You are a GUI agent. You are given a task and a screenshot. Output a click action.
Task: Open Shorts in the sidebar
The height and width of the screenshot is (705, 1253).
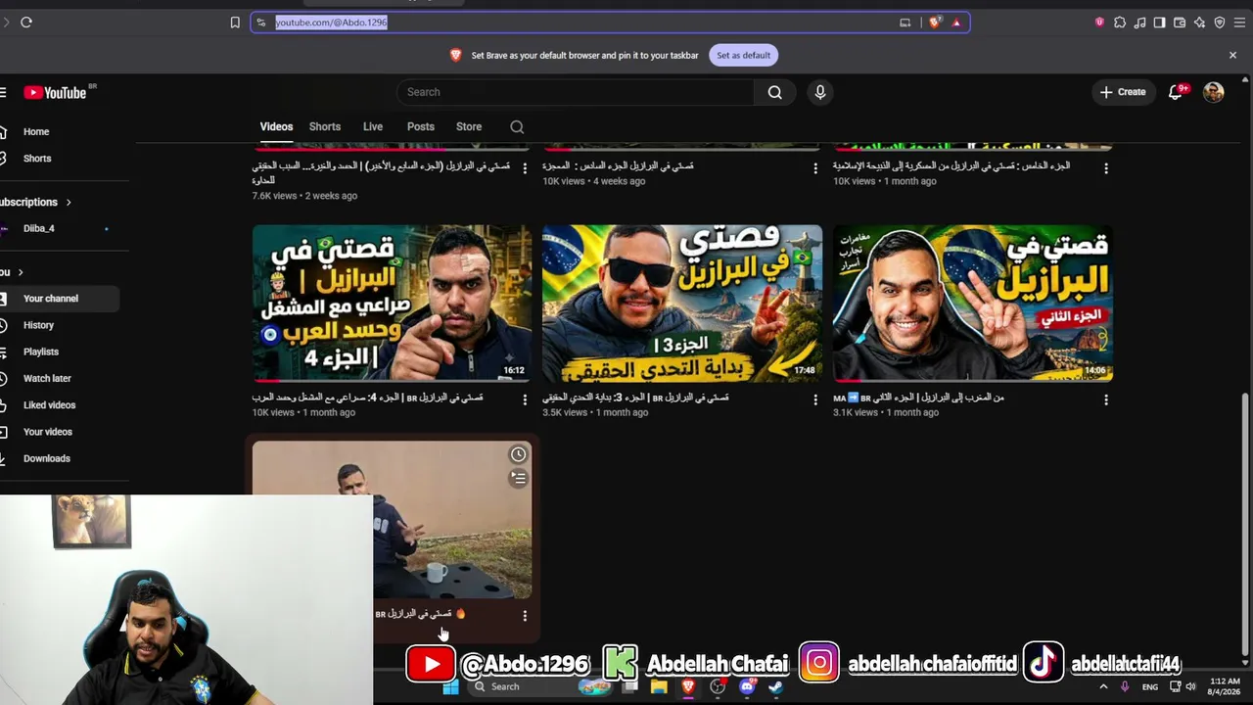(60, 159)
